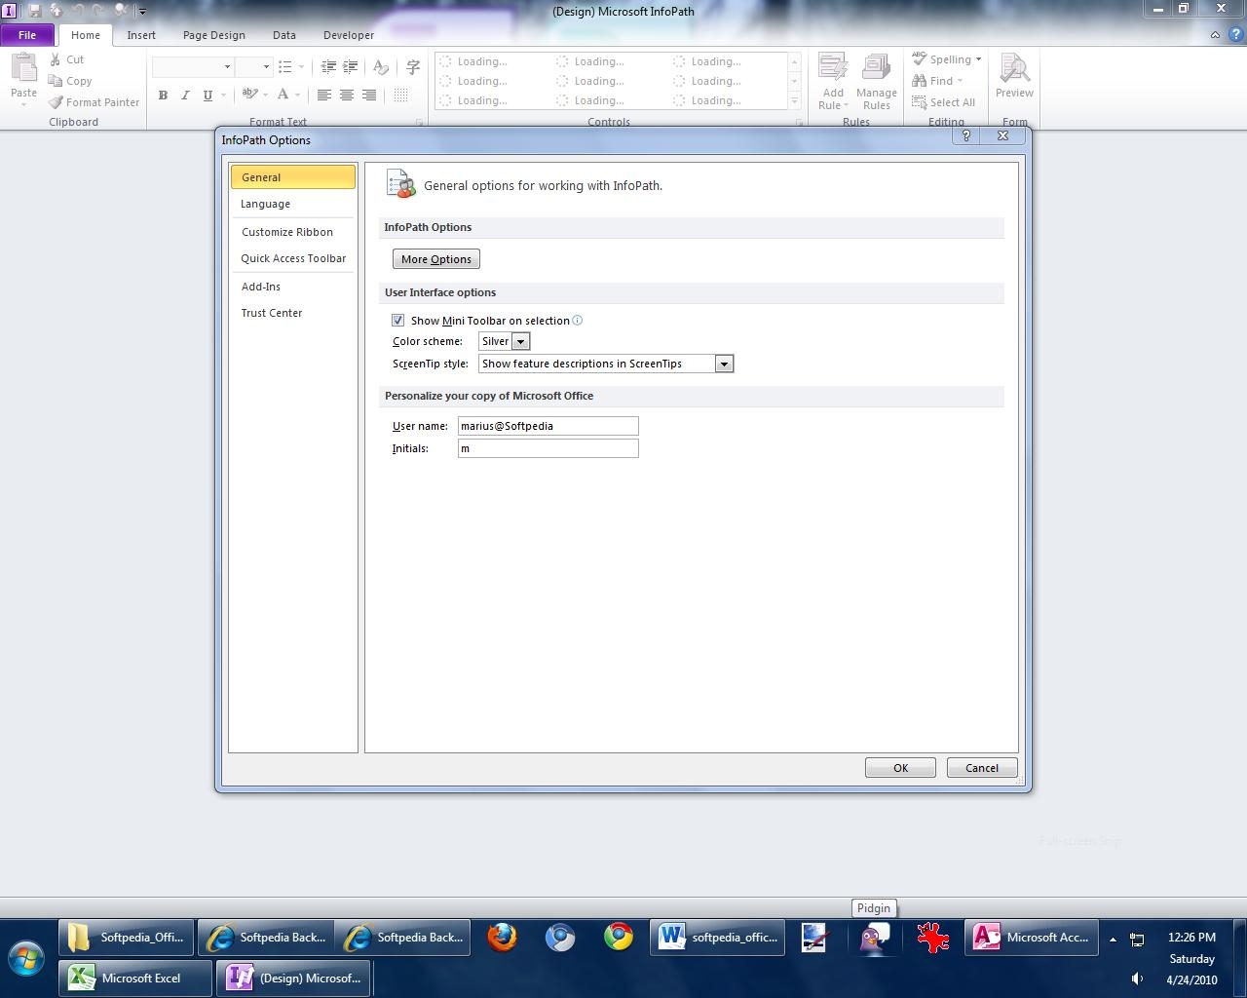
Task: Expand the Controls gallery more arrow
Action: coord(794,101)
